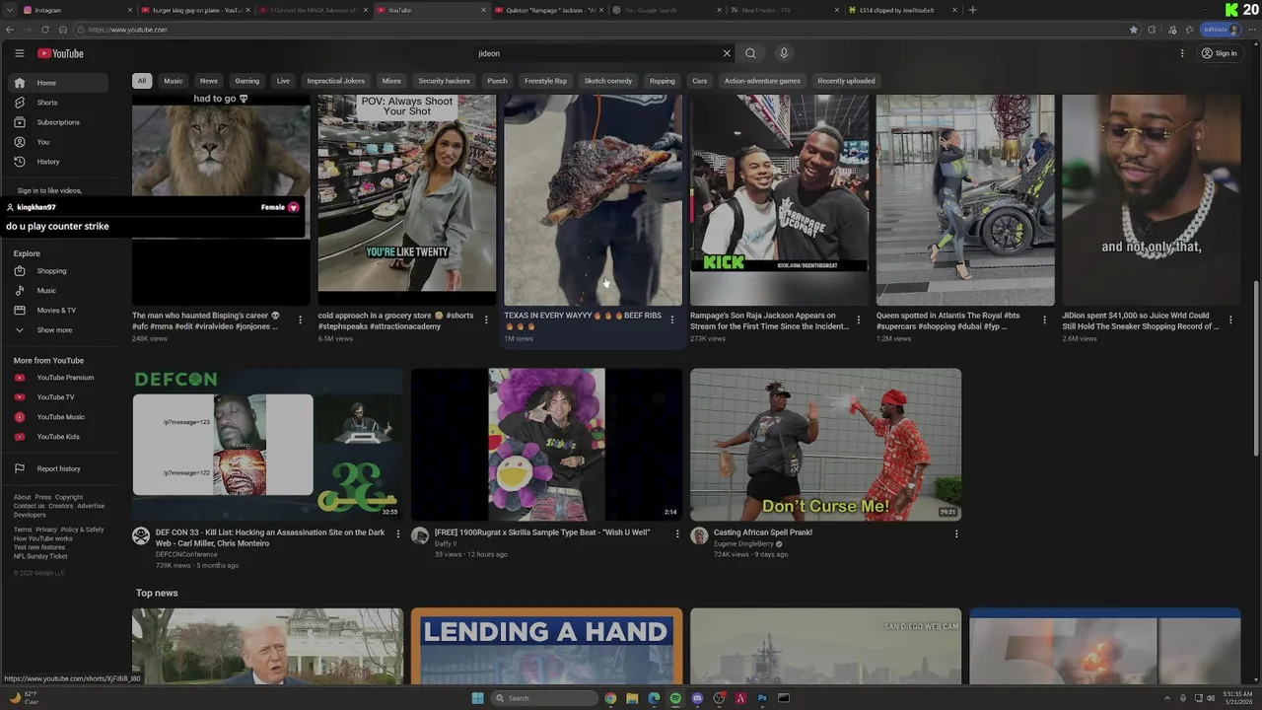Click the browser address bar URL
Screen dimensions: 1262x710
point(127,30)
